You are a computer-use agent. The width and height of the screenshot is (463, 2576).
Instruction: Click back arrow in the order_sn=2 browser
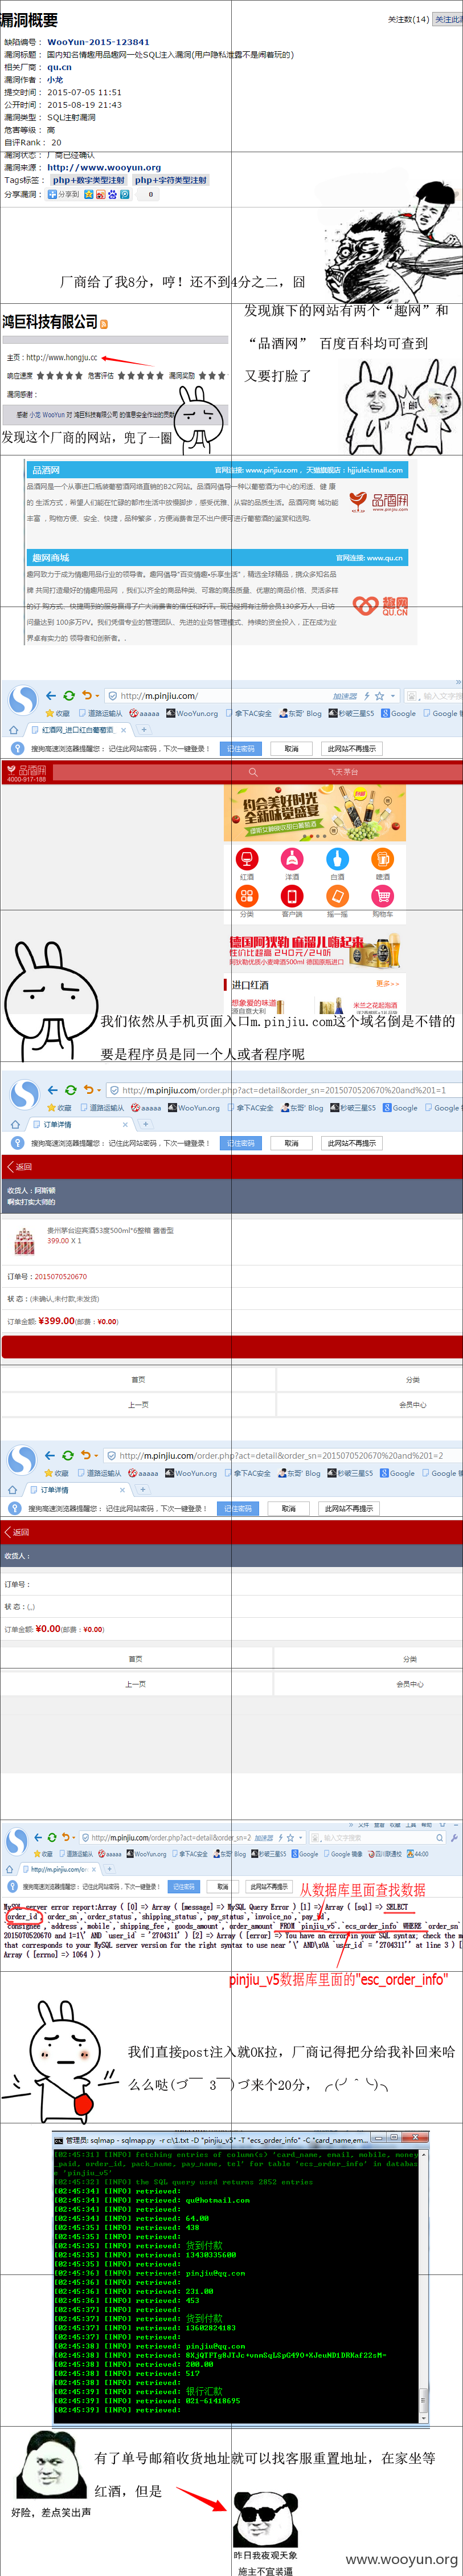click(38, 1837)
